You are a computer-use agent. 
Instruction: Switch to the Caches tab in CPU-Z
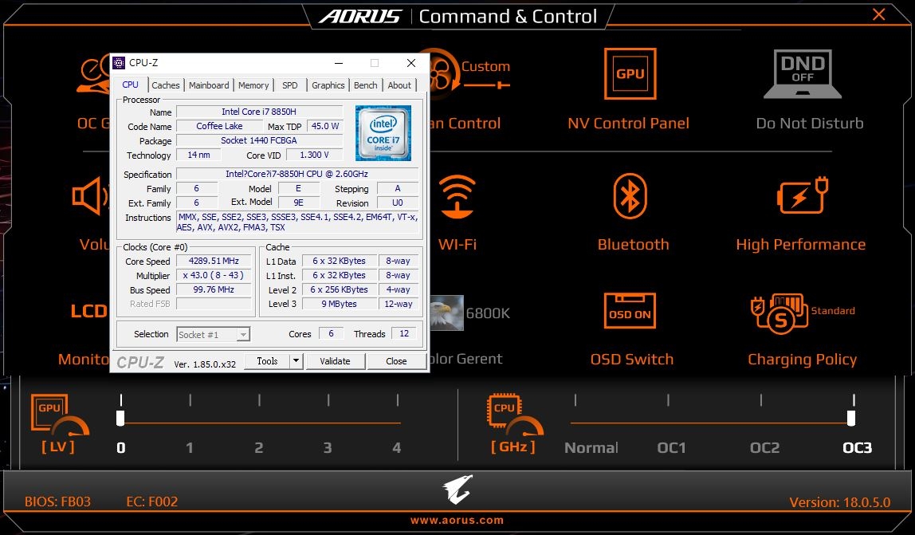(166, 85)
